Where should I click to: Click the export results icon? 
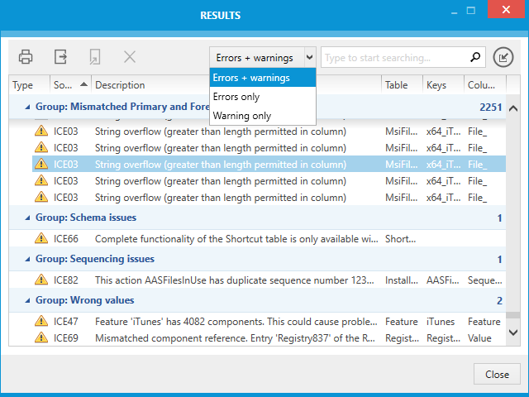[x=60, y=57]
